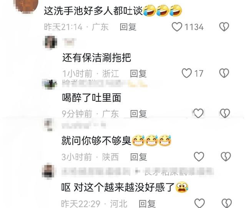Open avatar of 喝醉了吐里面 commenter
Screen dimensions: 246x208
coord(50,84)
